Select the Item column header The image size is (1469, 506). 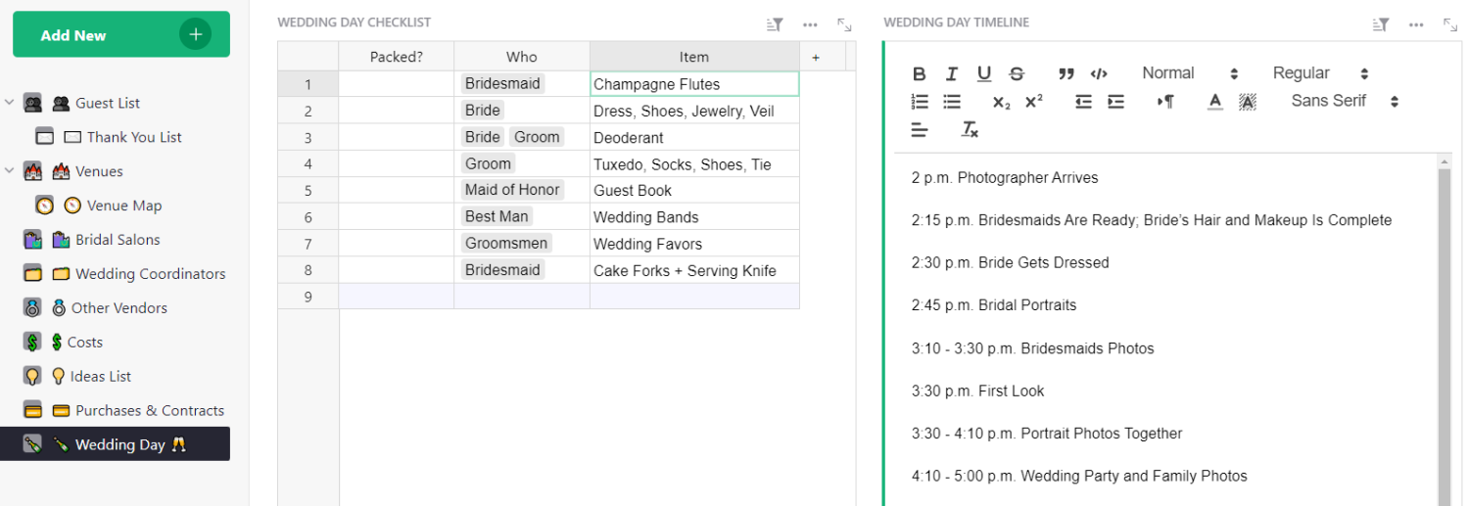coord(694,57)
